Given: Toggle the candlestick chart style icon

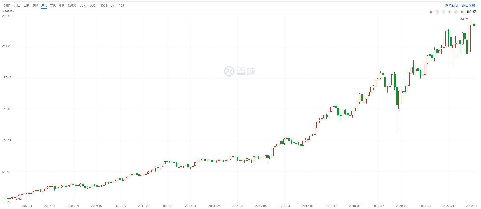Looking at the screenshot, I should point(462,12).
